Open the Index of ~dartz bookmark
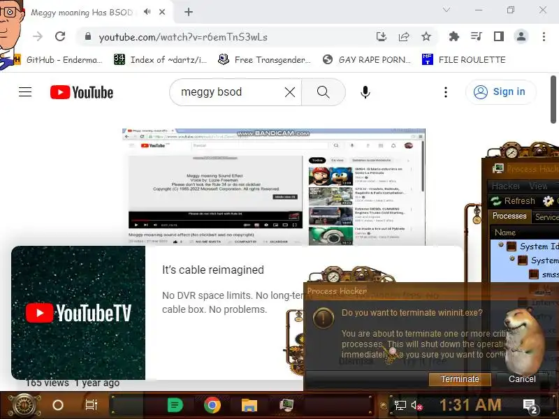 click(x=161, y=59)
